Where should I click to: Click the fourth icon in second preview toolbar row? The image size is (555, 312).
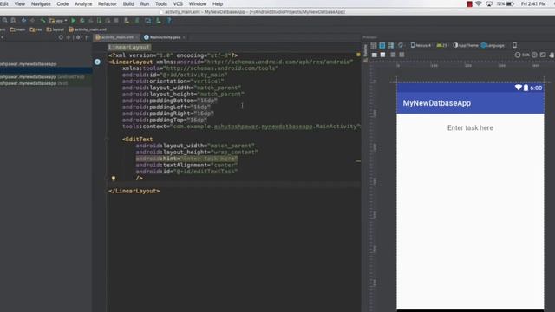(x=402, y=55)
